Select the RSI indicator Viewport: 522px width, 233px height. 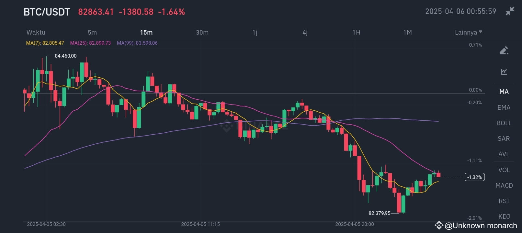pyautogui.click(x=504, y=201)
